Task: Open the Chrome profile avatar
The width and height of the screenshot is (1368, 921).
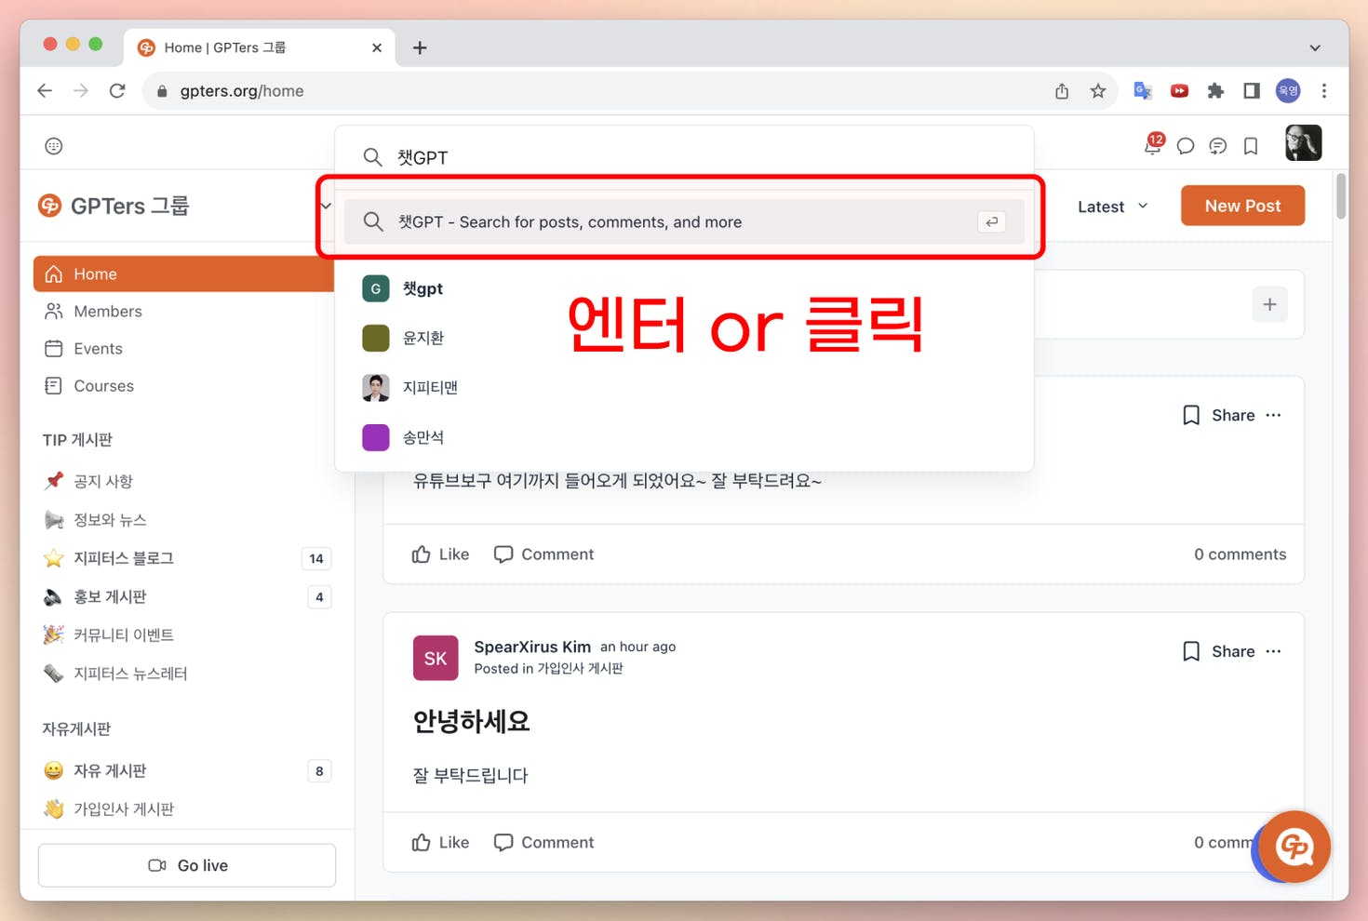Action: click(1288, 90)
